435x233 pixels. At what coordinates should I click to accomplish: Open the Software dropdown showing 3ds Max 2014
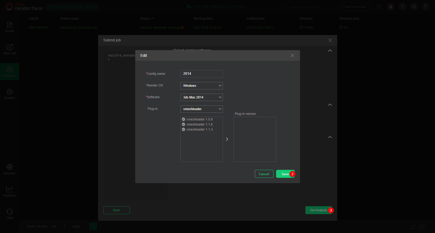coord(202,97)
